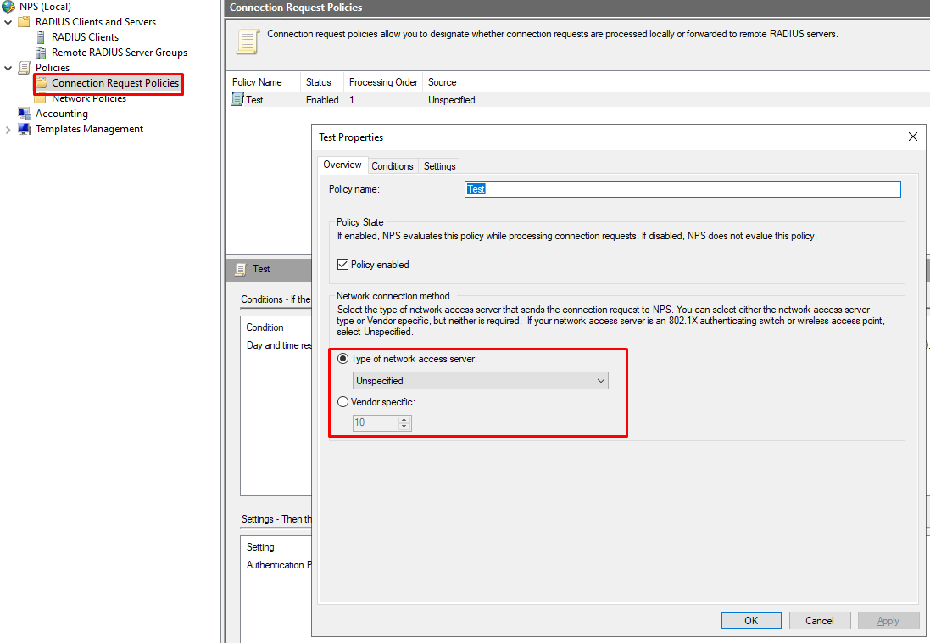Switch to the Conditions tab
Image resolution: width=930 pixels, height=643 pixels.
click(393, 166)
